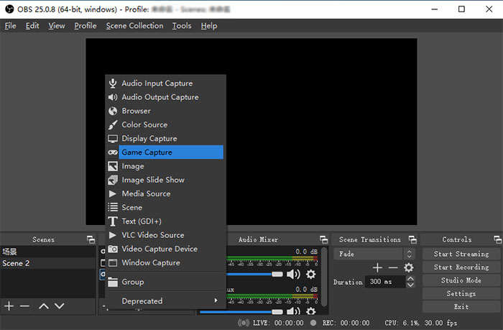Viewport: 503px width, 330px height.
Task: Remove selected scene with minus icon
Action: click(24, 306)
